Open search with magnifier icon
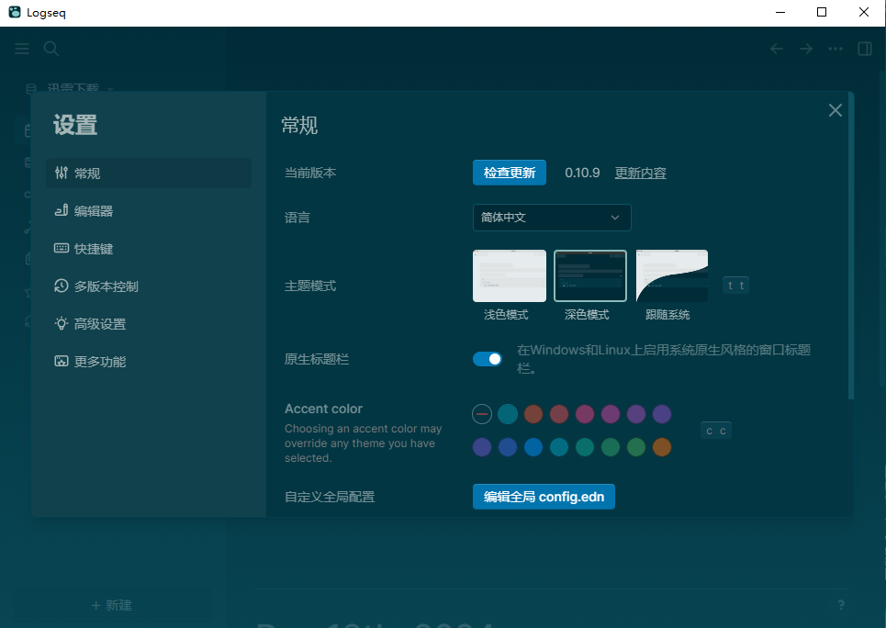This screenshot has height=628, width=886. pyautogui.click(x=51, y=49)
